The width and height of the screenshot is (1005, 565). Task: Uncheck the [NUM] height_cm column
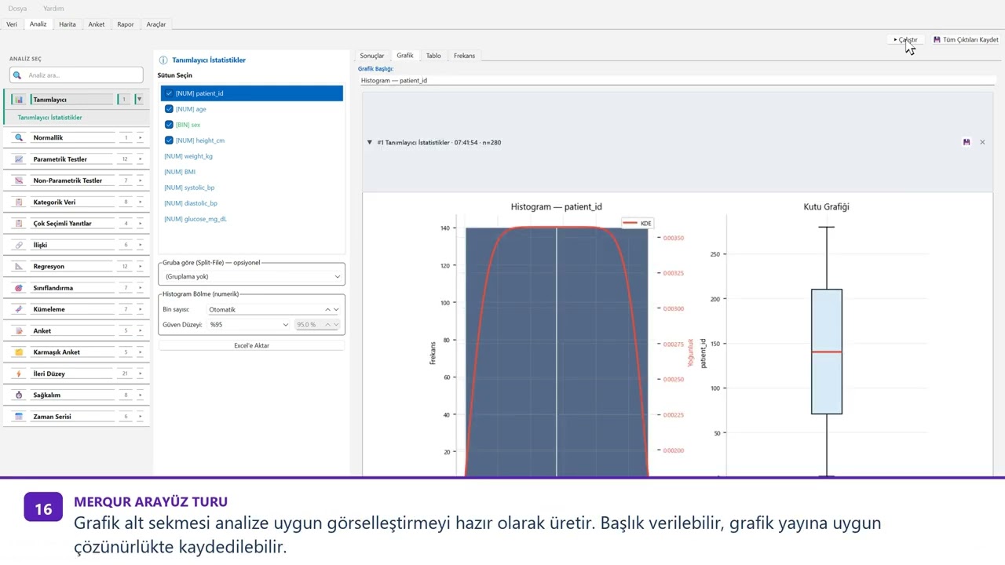[x=169, y=140]
